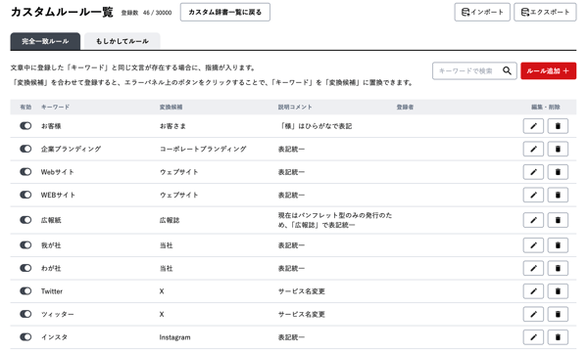Screen dimensions: 588x352
Task: Delete the 企業ブランディング rule
Action: click(x=558, y=149)
